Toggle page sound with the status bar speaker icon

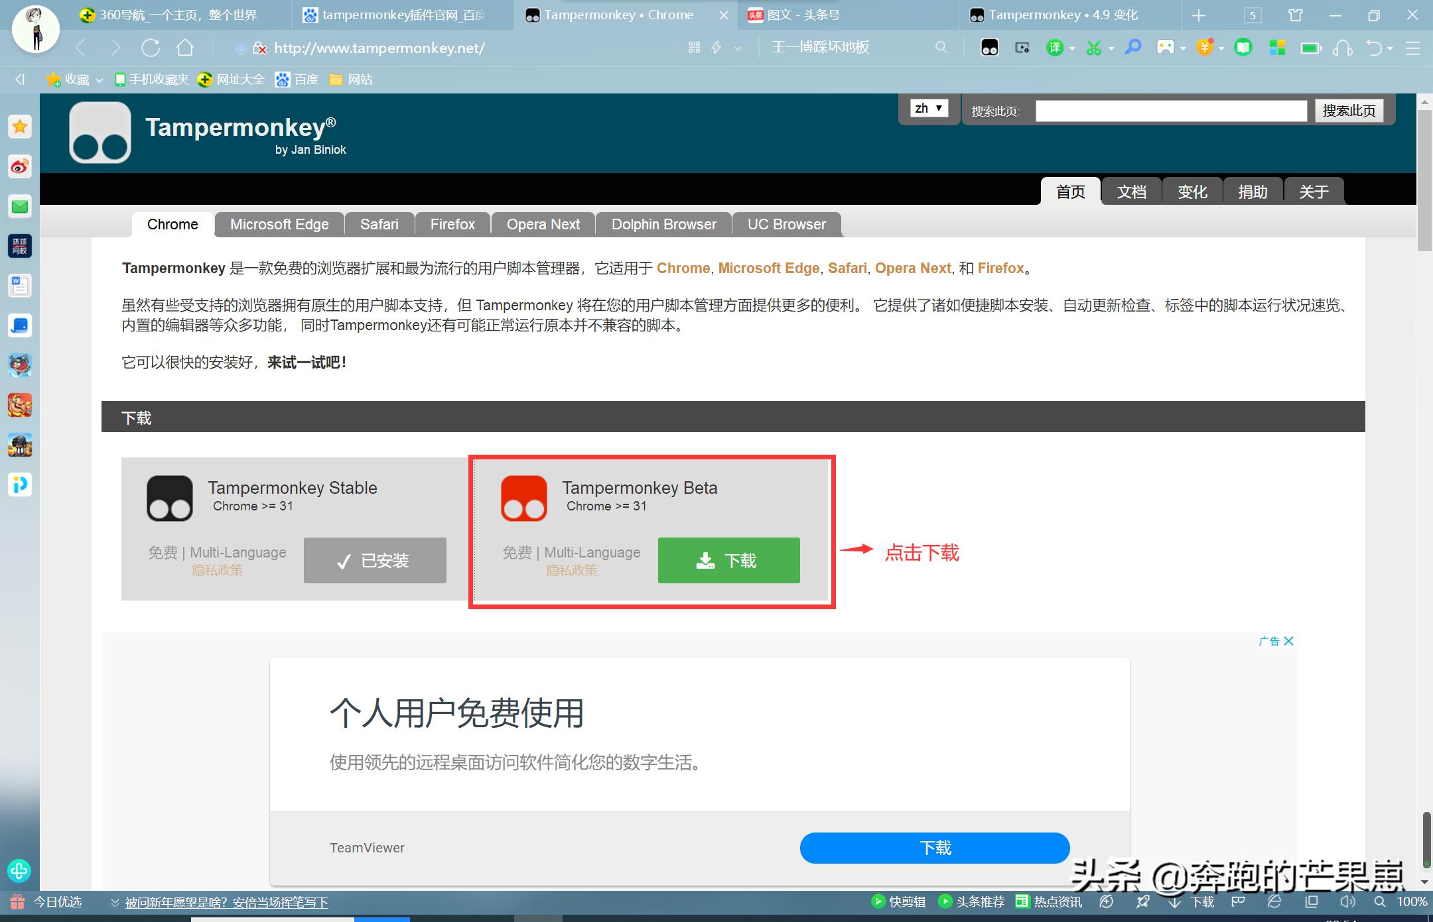(x=1347, y=901)
